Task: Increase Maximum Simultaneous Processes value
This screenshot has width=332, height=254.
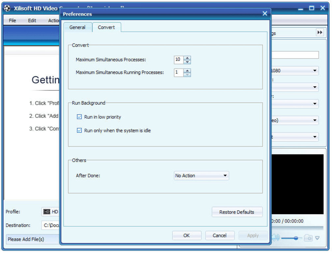Action: click(187, 58)
